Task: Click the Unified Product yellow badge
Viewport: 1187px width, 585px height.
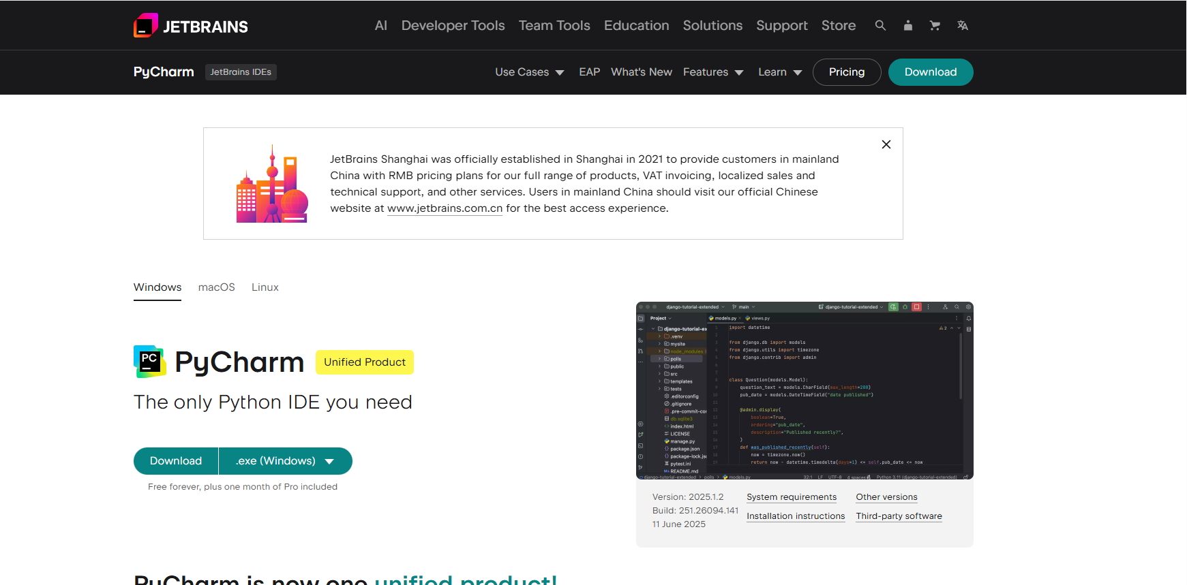Action: click(x=365, y=362)
